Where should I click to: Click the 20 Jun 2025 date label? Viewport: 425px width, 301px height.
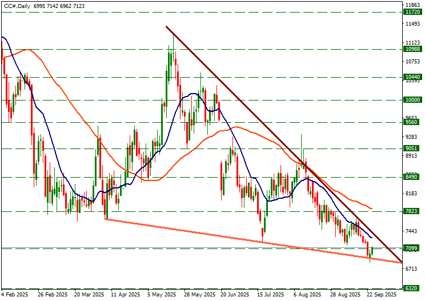(x=235, y=295)
